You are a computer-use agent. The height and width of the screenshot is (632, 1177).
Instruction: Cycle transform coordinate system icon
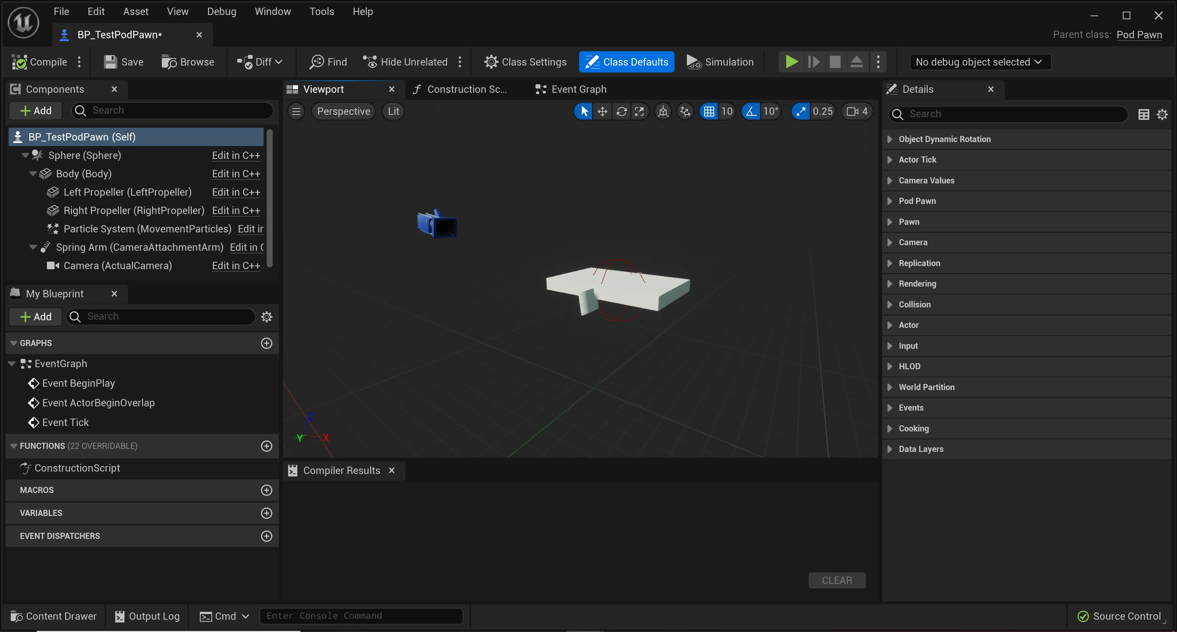coord(663,111)
